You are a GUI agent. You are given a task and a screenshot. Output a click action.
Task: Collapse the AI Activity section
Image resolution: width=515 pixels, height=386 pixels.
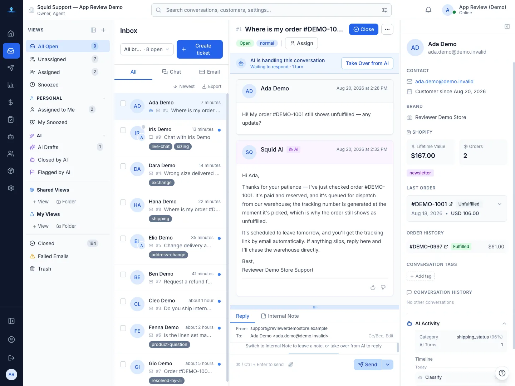[504, 323]
